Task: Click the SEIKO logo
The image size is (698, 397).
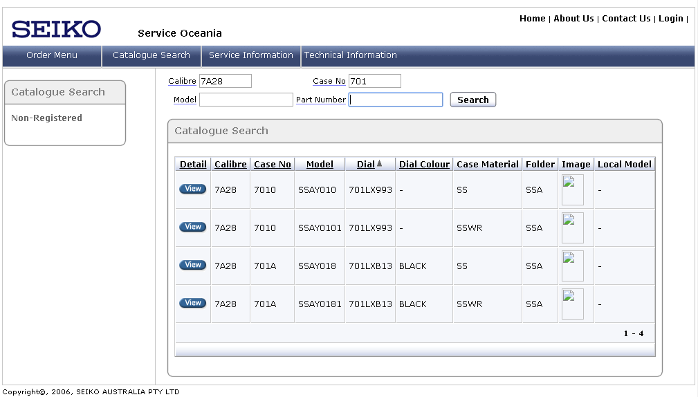Action: [x=56, y=29]
